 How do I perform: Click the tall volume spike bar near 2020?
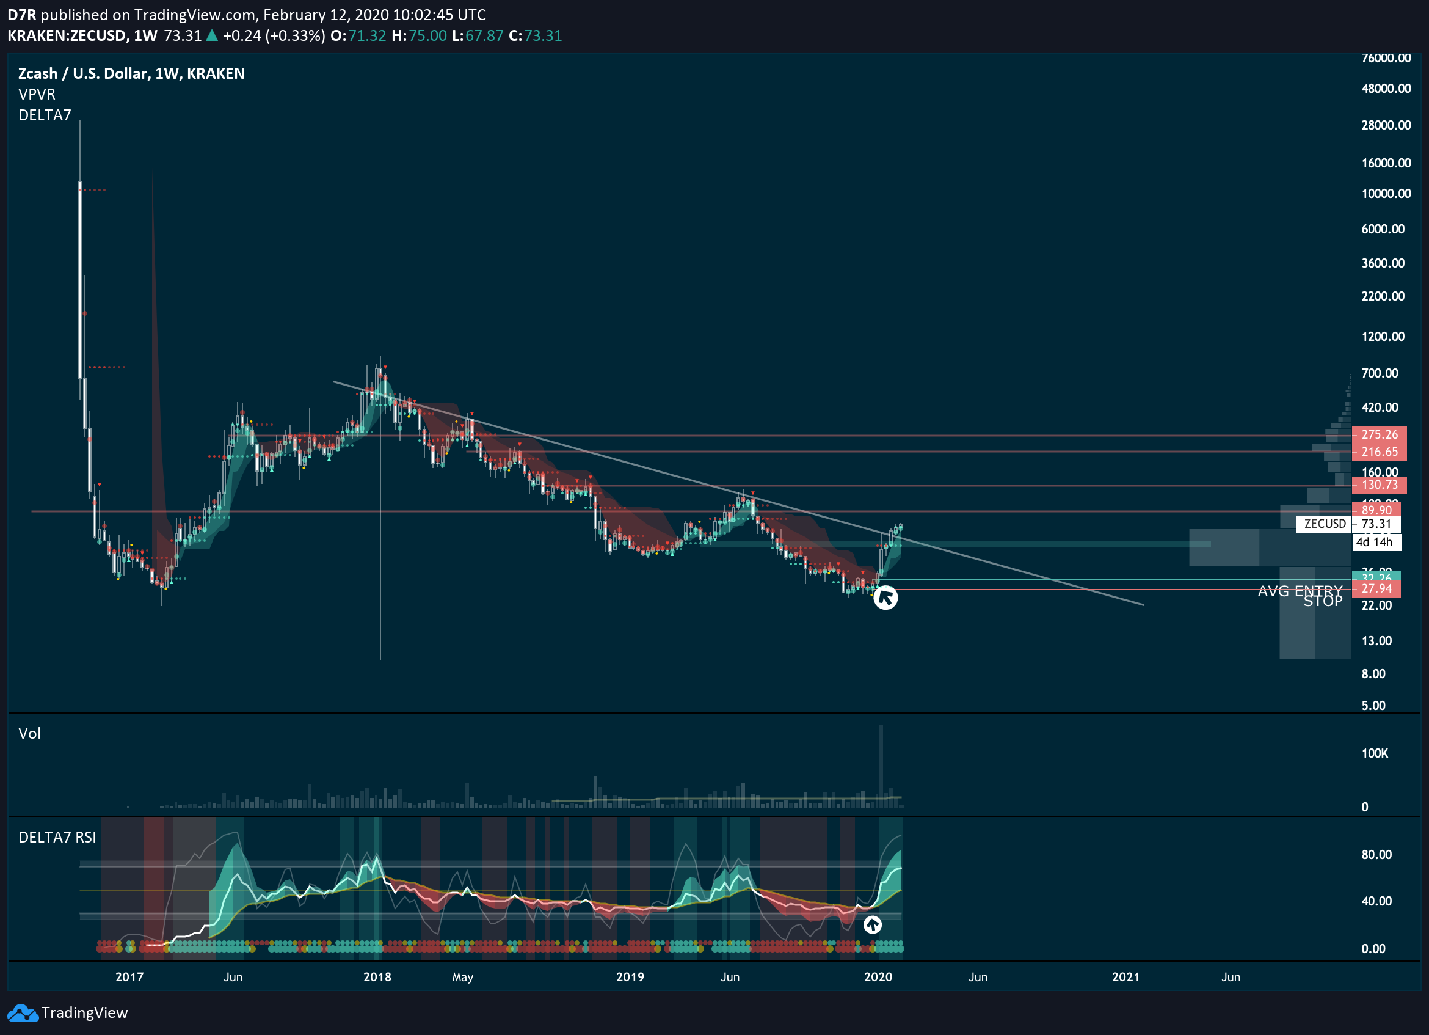881,766
